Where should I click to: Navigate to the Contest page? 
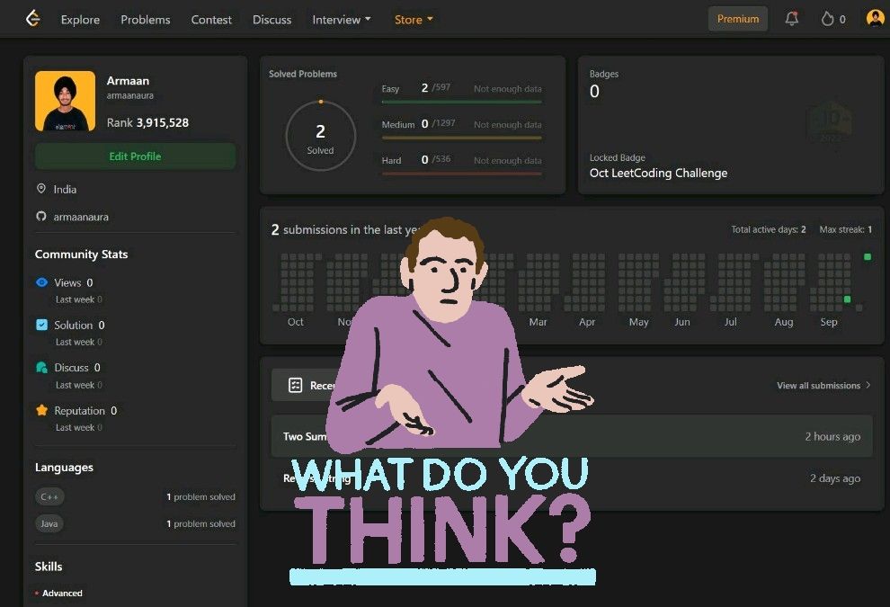click(211, 19)
